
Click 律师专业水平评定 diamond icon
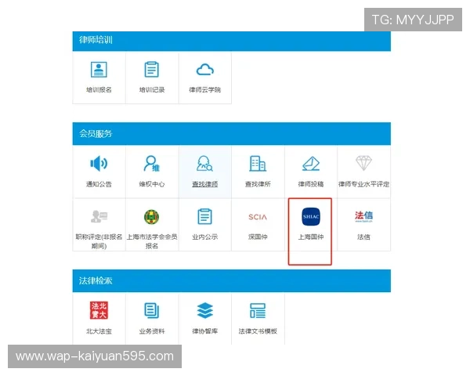pos(363,164)
